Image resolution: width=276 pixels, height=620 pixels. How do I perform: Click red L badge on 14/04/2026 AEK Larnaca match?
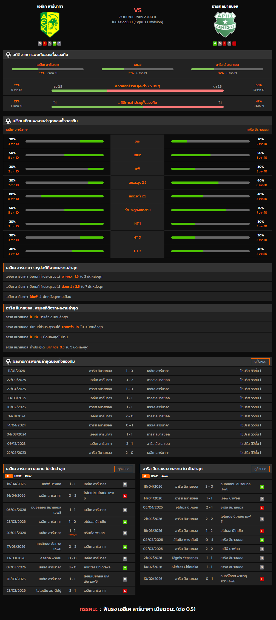coord(125,496)
